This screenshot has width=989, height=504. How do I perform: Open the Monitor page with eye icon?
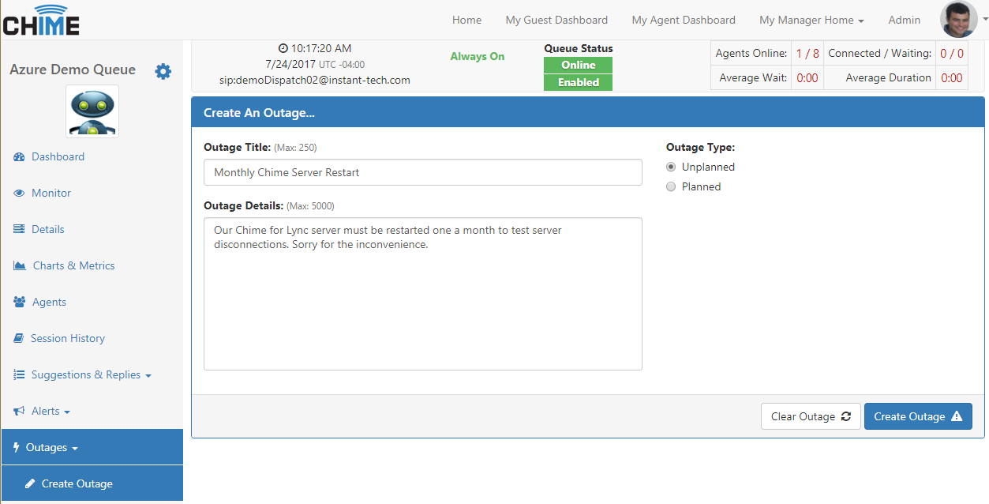(x=51, y=193)
